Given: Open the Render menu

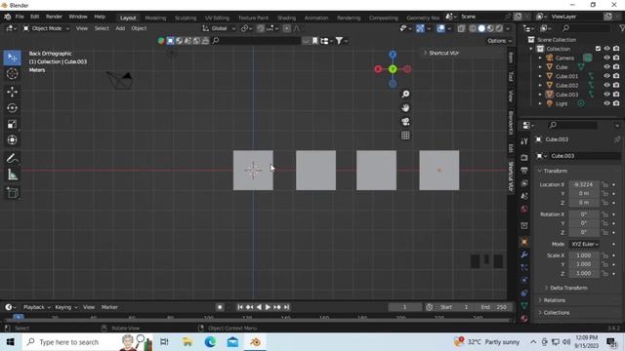Looking at the screenshot, I should tap(54, 17).
